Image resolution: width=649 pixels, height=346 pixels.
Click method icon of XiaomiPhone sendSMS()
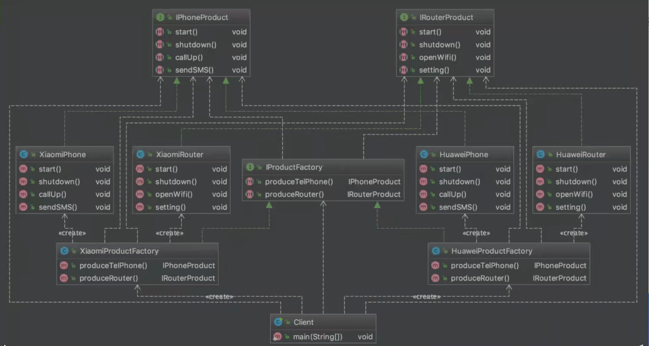23,207
